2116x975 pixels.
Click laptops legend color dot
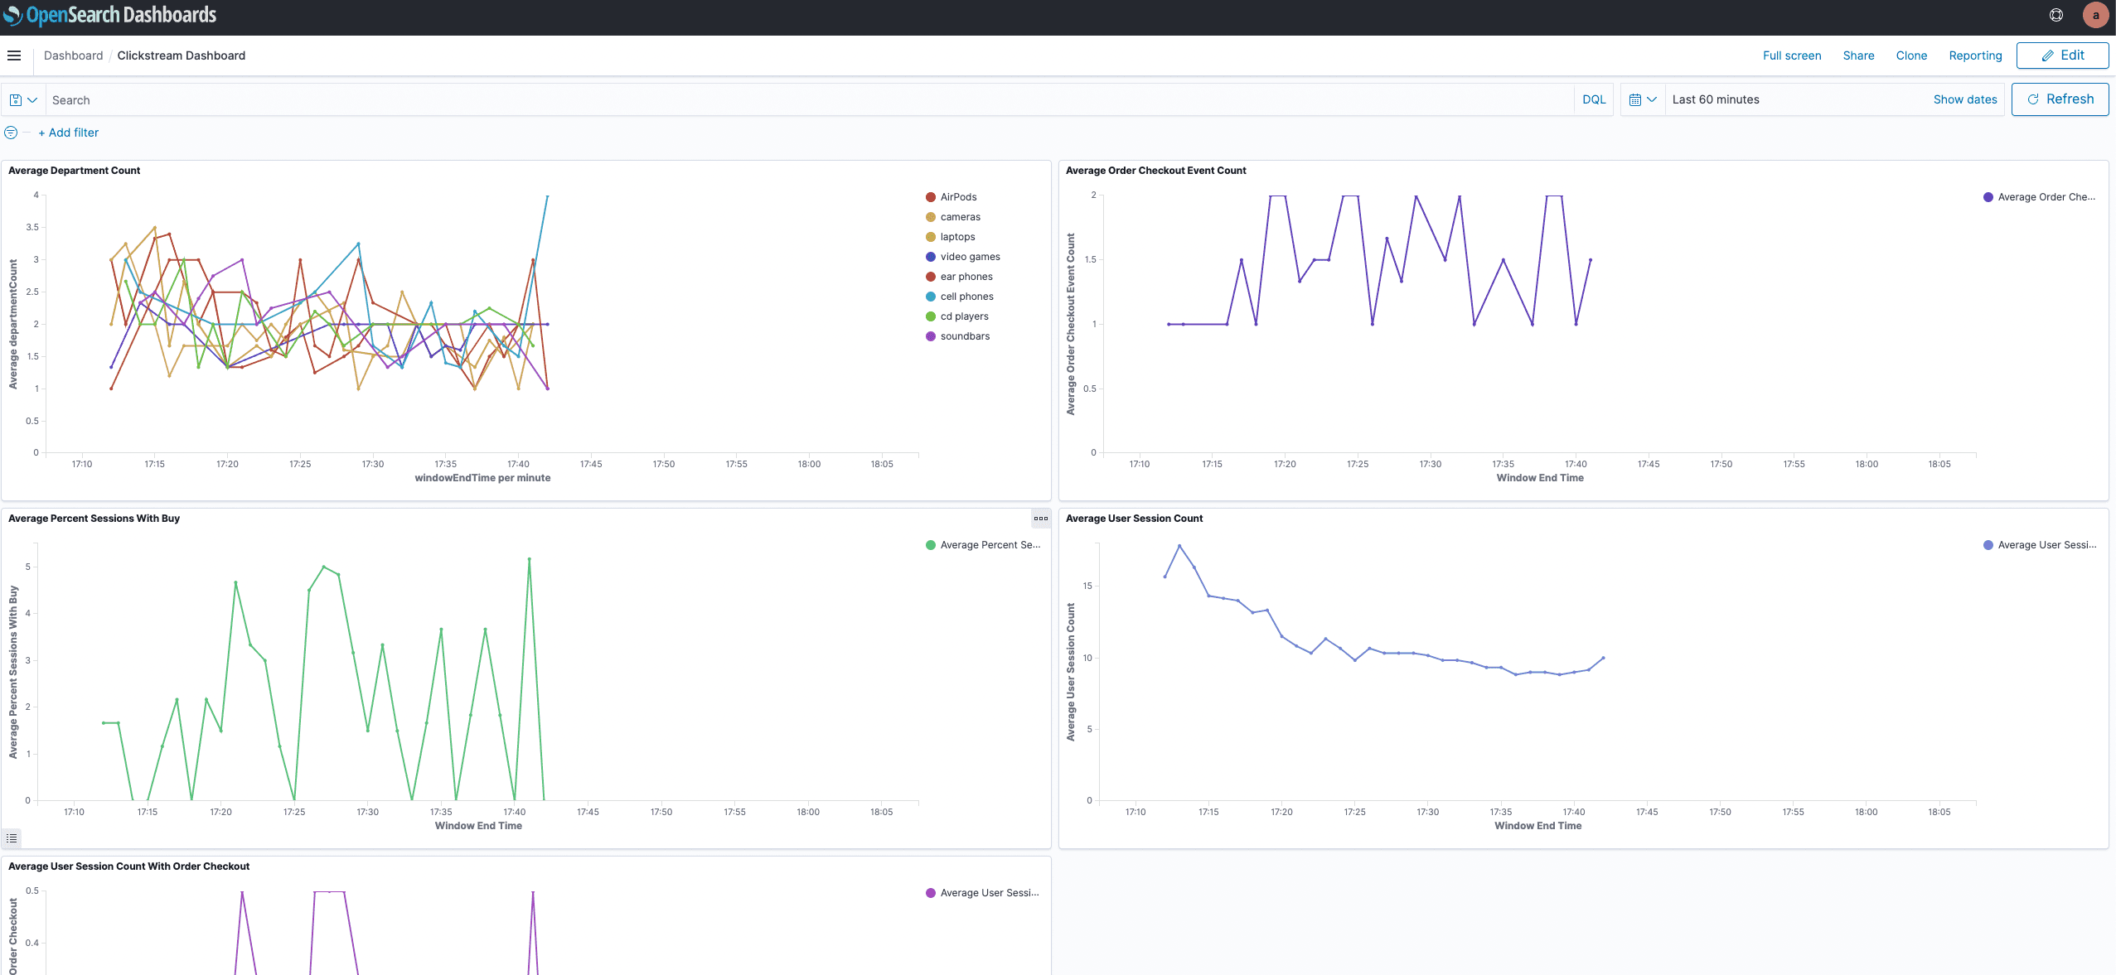pos(931,237)
